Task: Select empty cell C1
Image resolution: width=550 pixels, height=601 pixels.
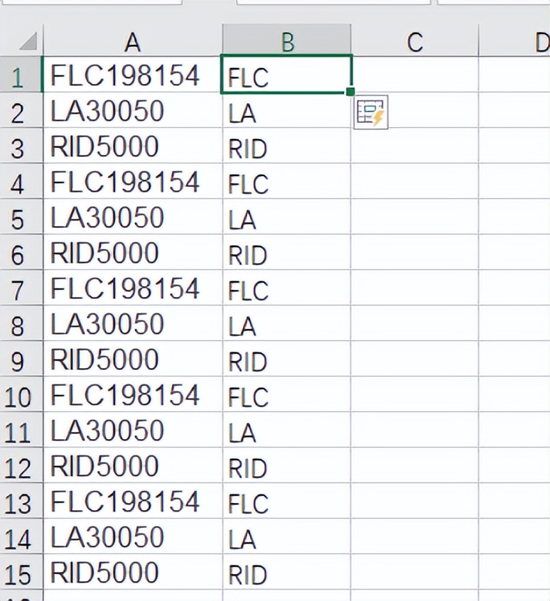Action: coord(414,75)
